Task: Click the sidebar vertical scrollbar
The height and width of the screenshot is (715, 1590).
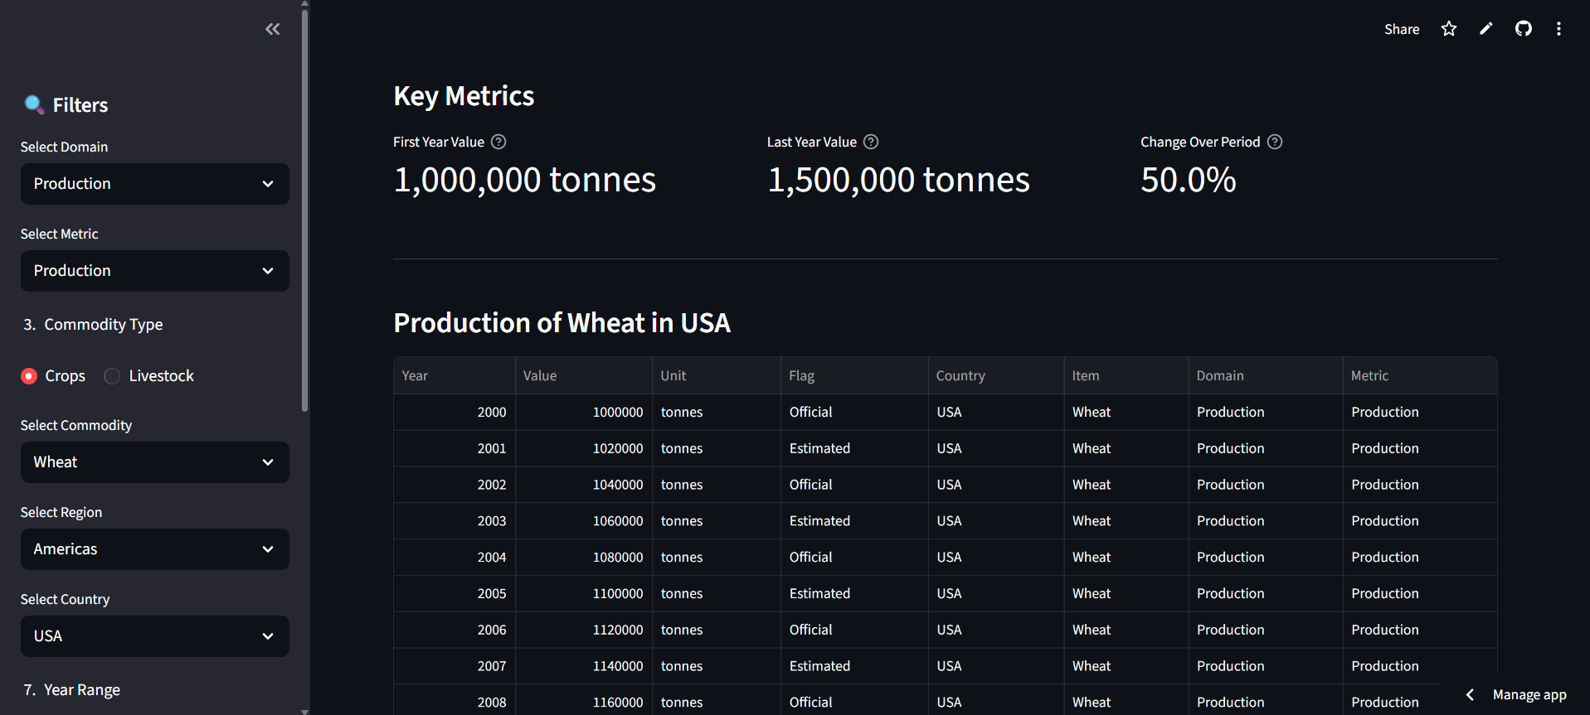Action: [305, 207]
